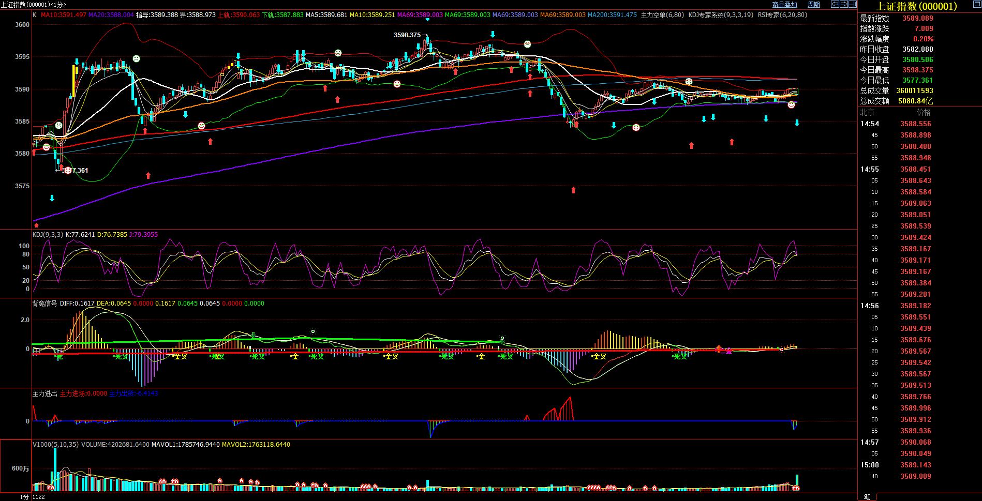Click the pink smiley at the chart's left edge near 3580

46,147
